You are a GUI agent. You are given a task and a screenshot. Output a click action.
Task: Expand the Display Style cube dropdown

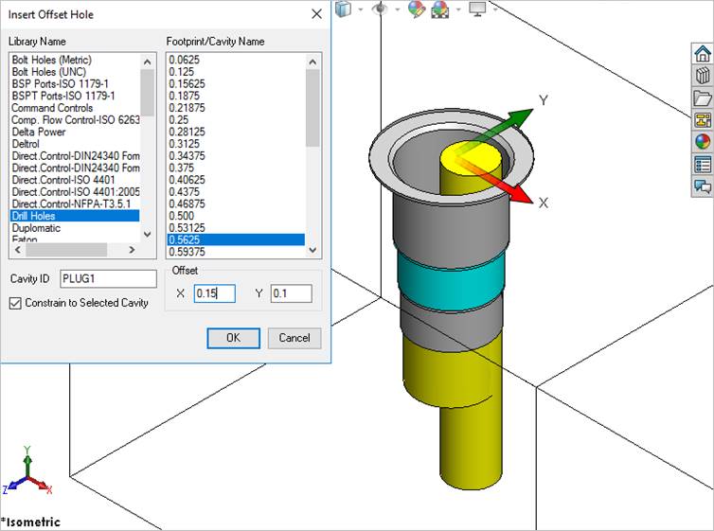360,9
